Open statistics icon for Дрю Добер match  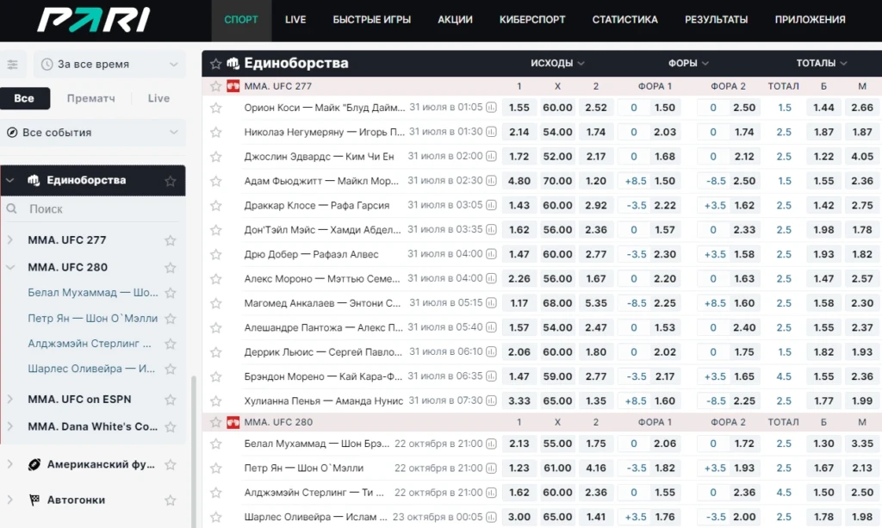point(491,254)
